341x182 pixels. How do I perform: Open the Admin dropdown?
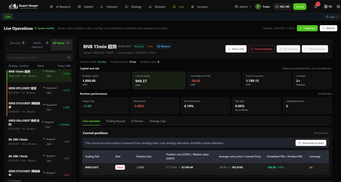point(243,7)
